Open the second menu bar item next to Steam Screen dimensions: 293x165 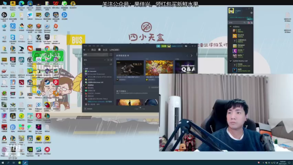coord(90,45)
